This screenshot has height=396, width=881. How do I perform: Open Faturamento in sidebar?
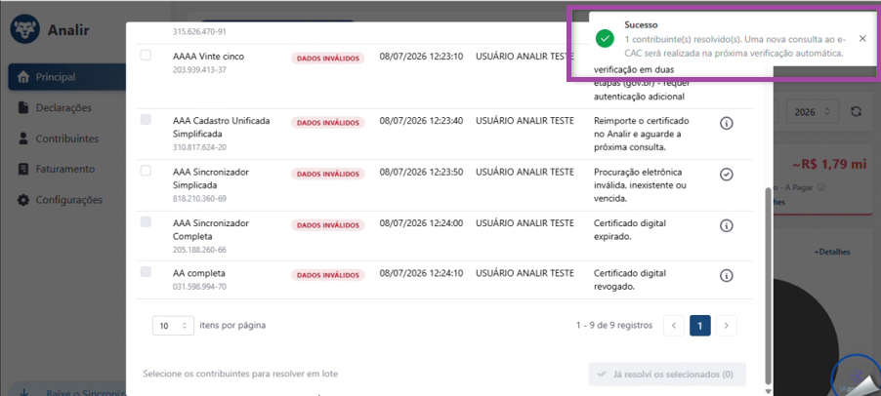pyautogui.click(x=65, y=169)
